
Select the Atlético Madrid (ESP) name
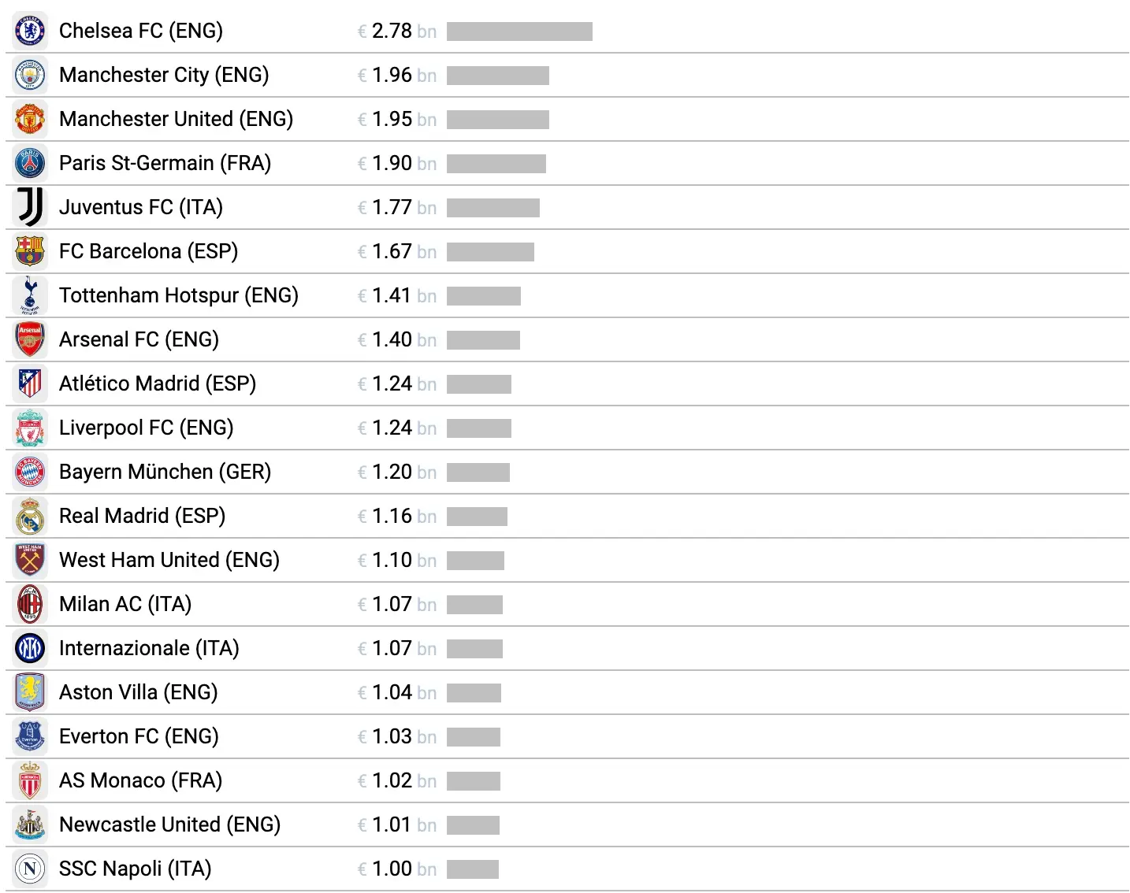pyautogui.click(x=158, y=384)
